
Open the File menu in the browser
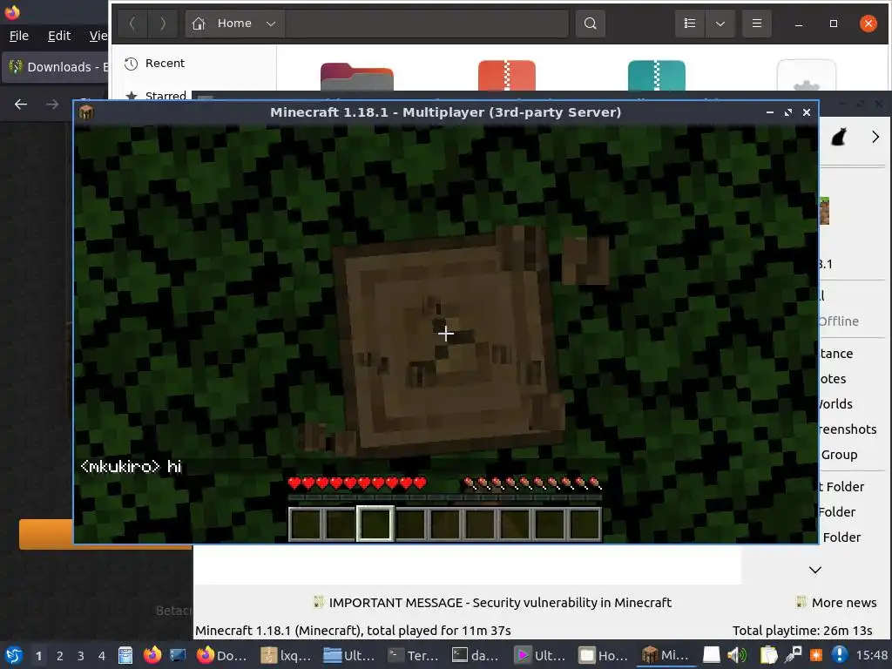(19, 36)
